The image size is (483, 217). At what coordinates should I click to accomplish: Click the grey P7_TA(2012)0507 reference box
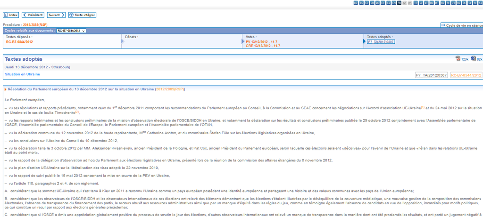(x=431, y=75)
